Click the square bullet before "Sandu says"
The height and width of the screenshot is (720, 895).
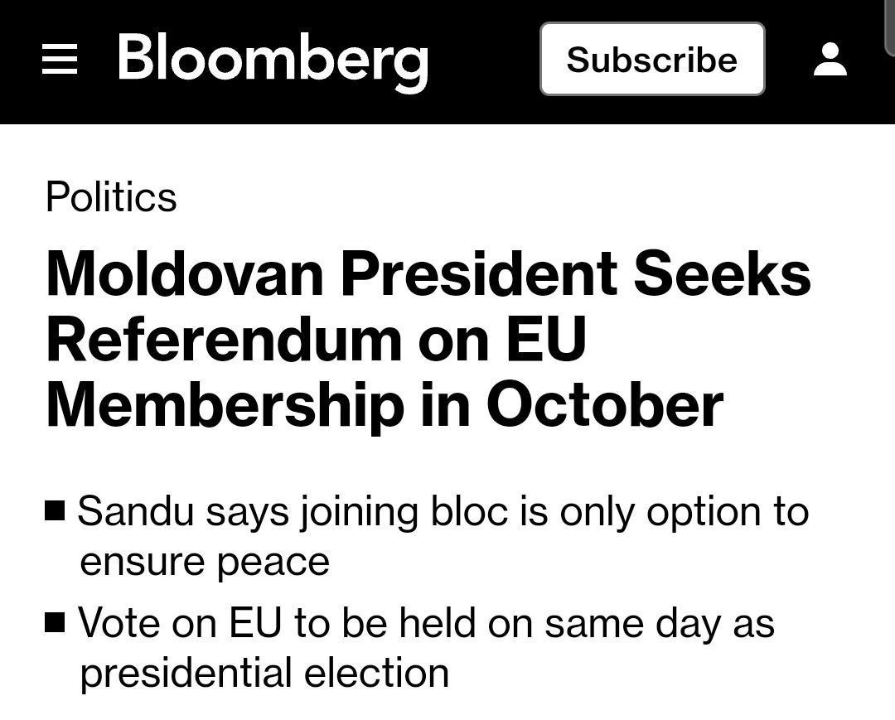tap(56, 510)
